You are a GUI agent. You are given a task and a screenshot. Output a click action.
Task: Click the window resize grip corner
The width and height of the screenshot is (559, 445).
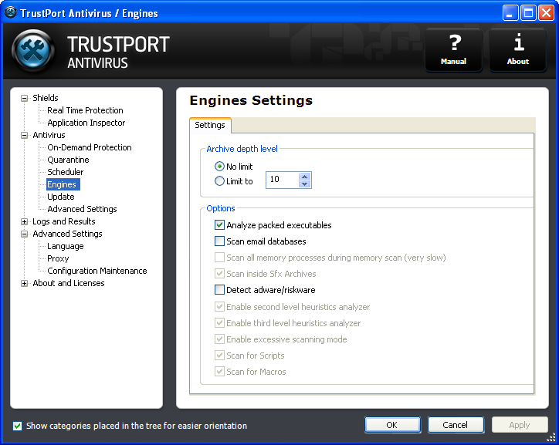tap(551, 437)
